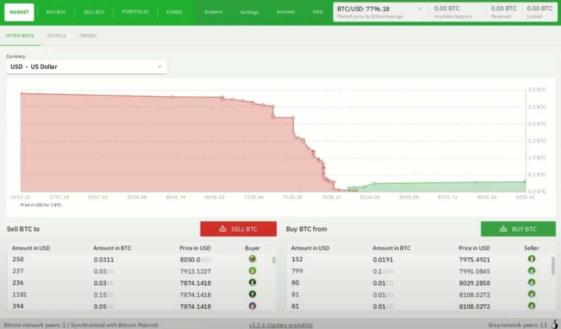Open the Account section
Image resolution: width=561 pixels, height=329 pixels.
[x=285, y=11]
